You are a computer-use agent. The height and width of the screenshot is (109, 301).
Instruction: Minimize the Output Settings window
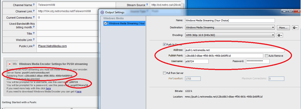(x=284, y=11)
